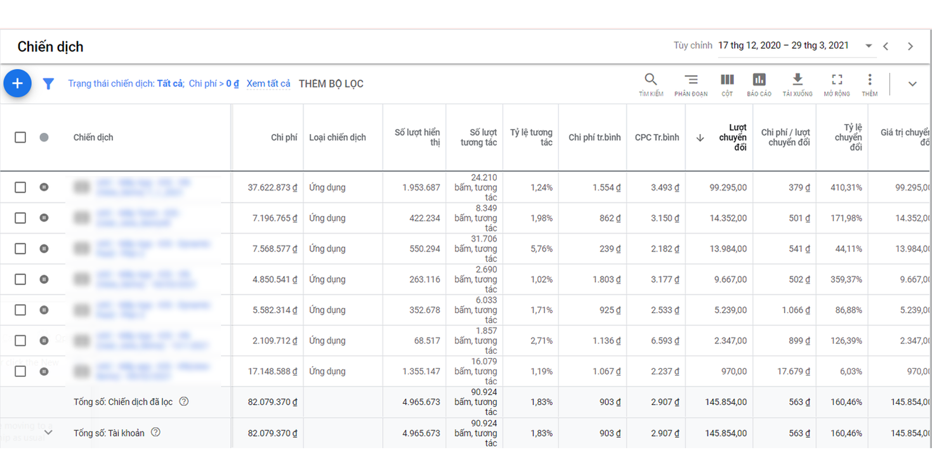The height and width of the screenshot is (476, 932).
Task: Click the blue filter funnel icon
Action: [48, 84]
